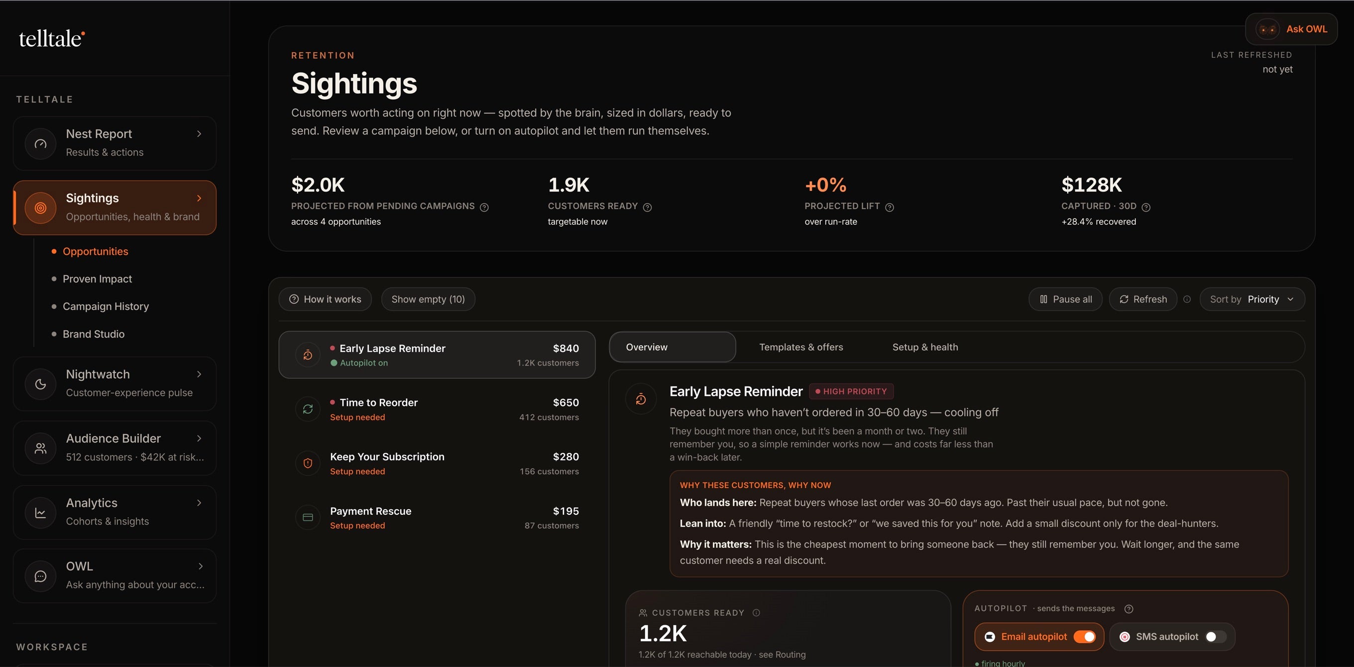Open the Sort by Priority dropdown

[x=1252, y=299]
